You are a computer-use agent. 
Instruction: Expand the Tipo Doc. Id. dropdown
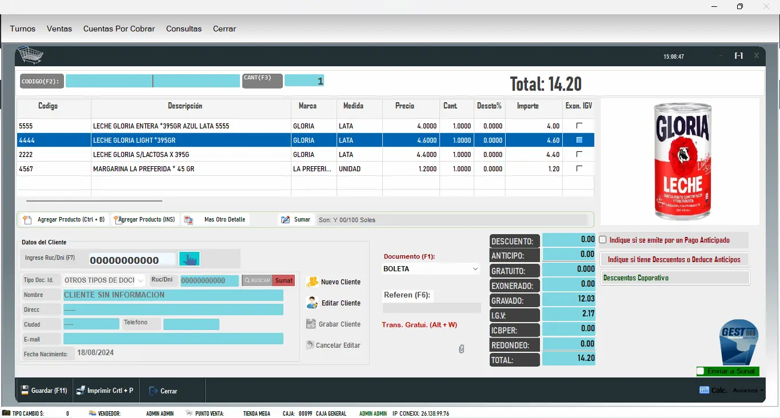140,280
